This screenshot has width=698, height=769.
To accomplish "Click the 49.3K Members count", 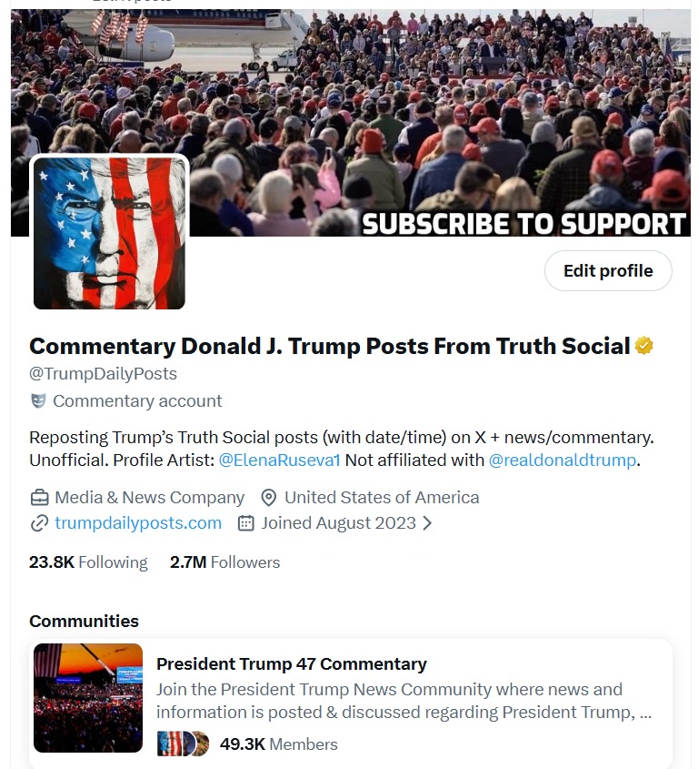I will click(279, 744).
